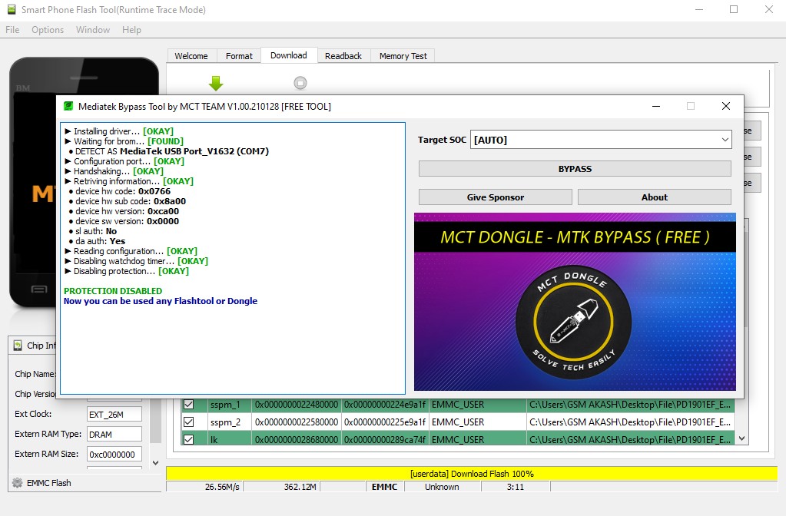
Task: Click the chip info panel scroll down arrow
Action: click(x=155, y=463)
